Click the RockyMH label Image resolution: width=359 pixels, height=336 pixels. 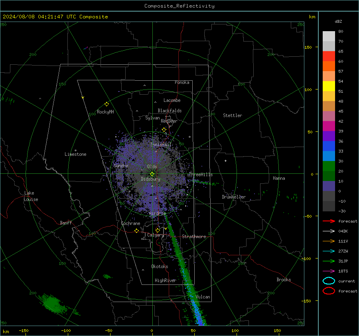[105, 112]
